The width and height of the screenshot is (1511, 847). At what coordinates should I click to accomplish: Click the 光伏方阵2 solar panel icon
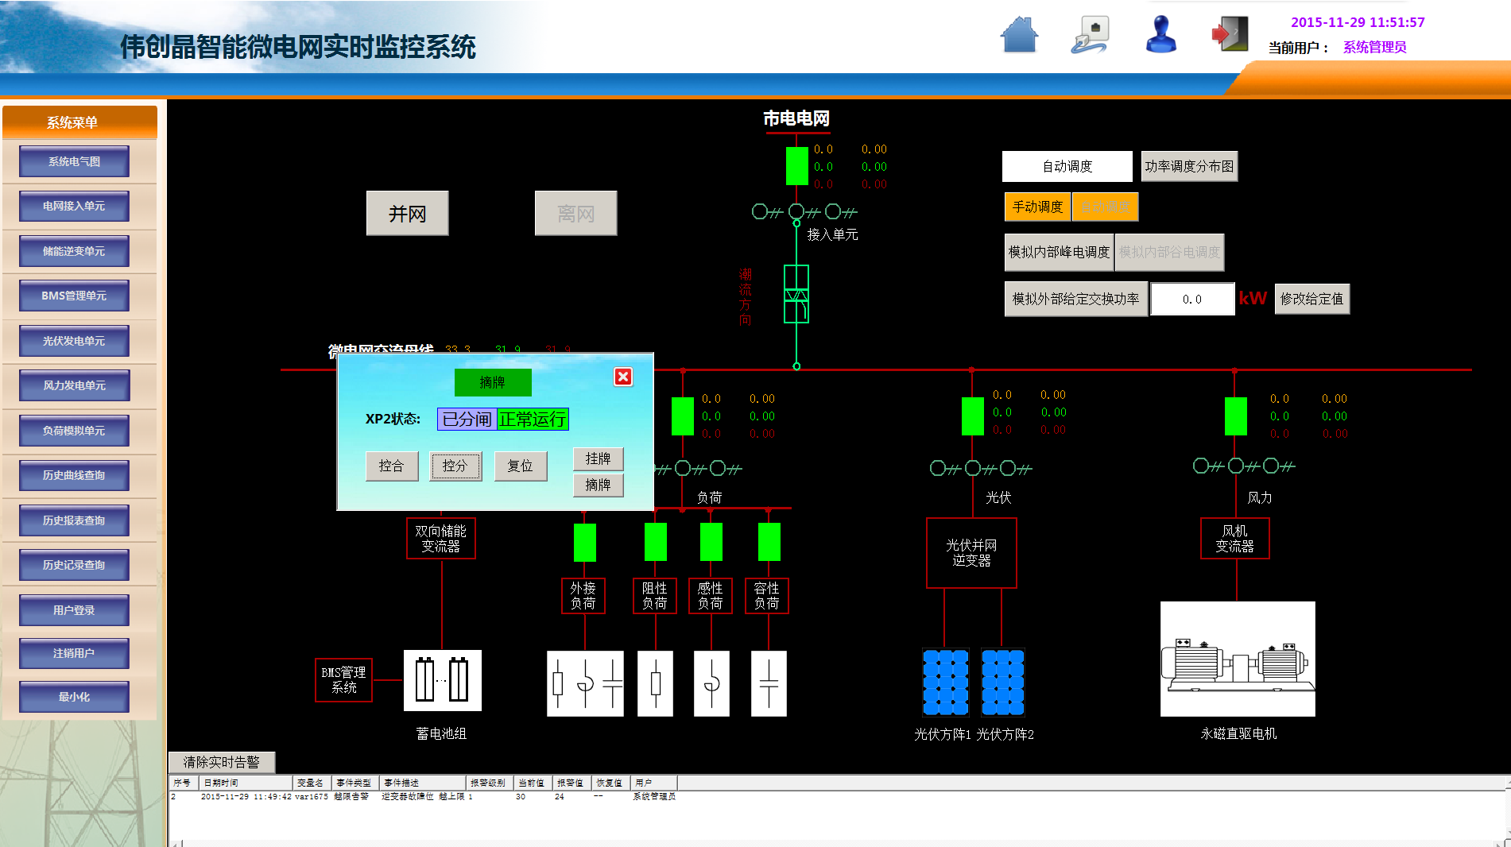[x=1003, y=683]
